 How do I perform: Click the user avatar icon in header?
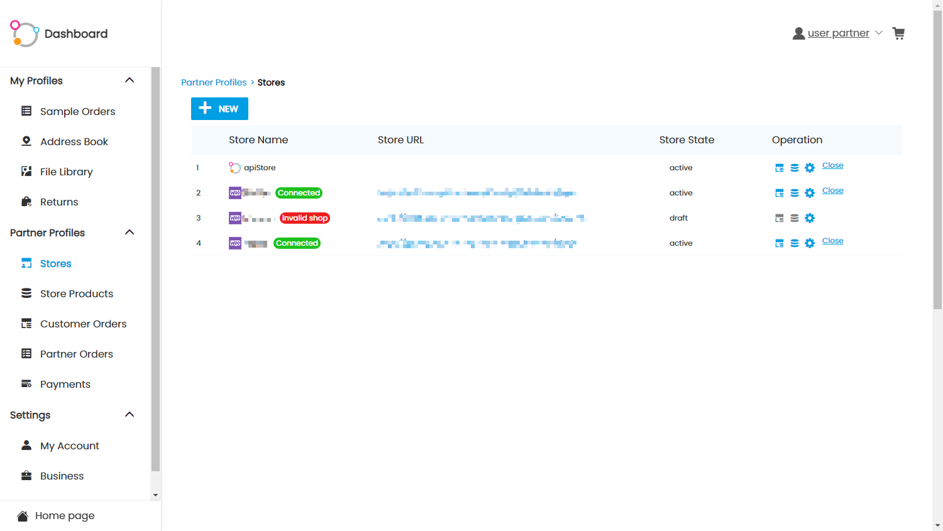click(x=798, y=33)
